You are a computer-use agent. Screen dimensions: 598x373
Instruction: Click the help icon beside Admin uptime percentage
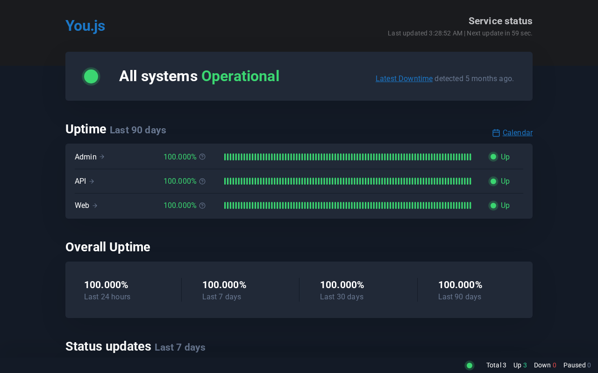(202, 157)
